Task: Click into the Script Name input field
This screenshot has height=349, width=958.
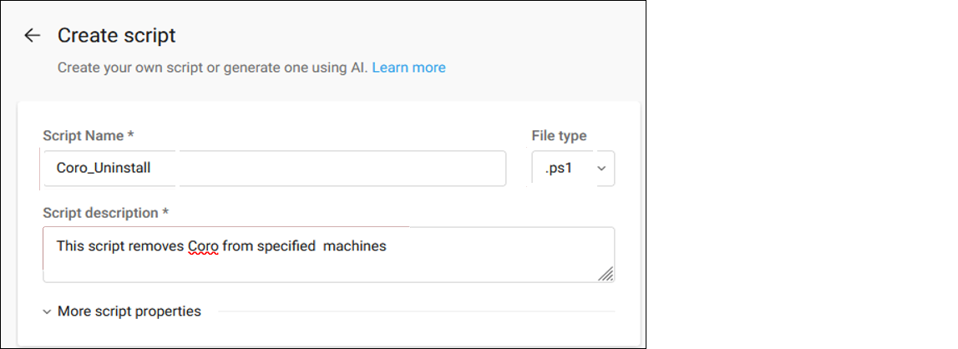Action: [274, 168]
